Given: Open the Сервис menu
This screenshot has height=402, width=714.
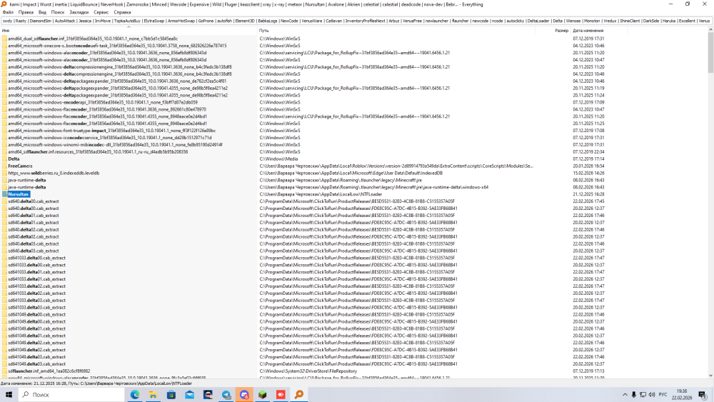Looking at the screenshot, I should coord(101,12).
